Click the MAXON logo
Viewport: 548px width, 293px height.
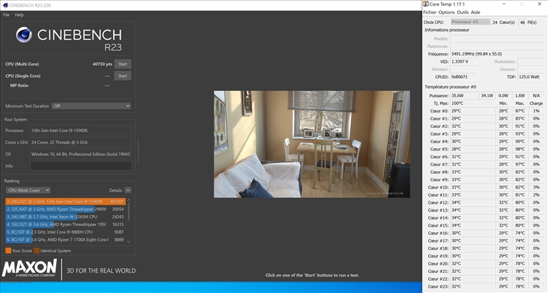point(29,268)
